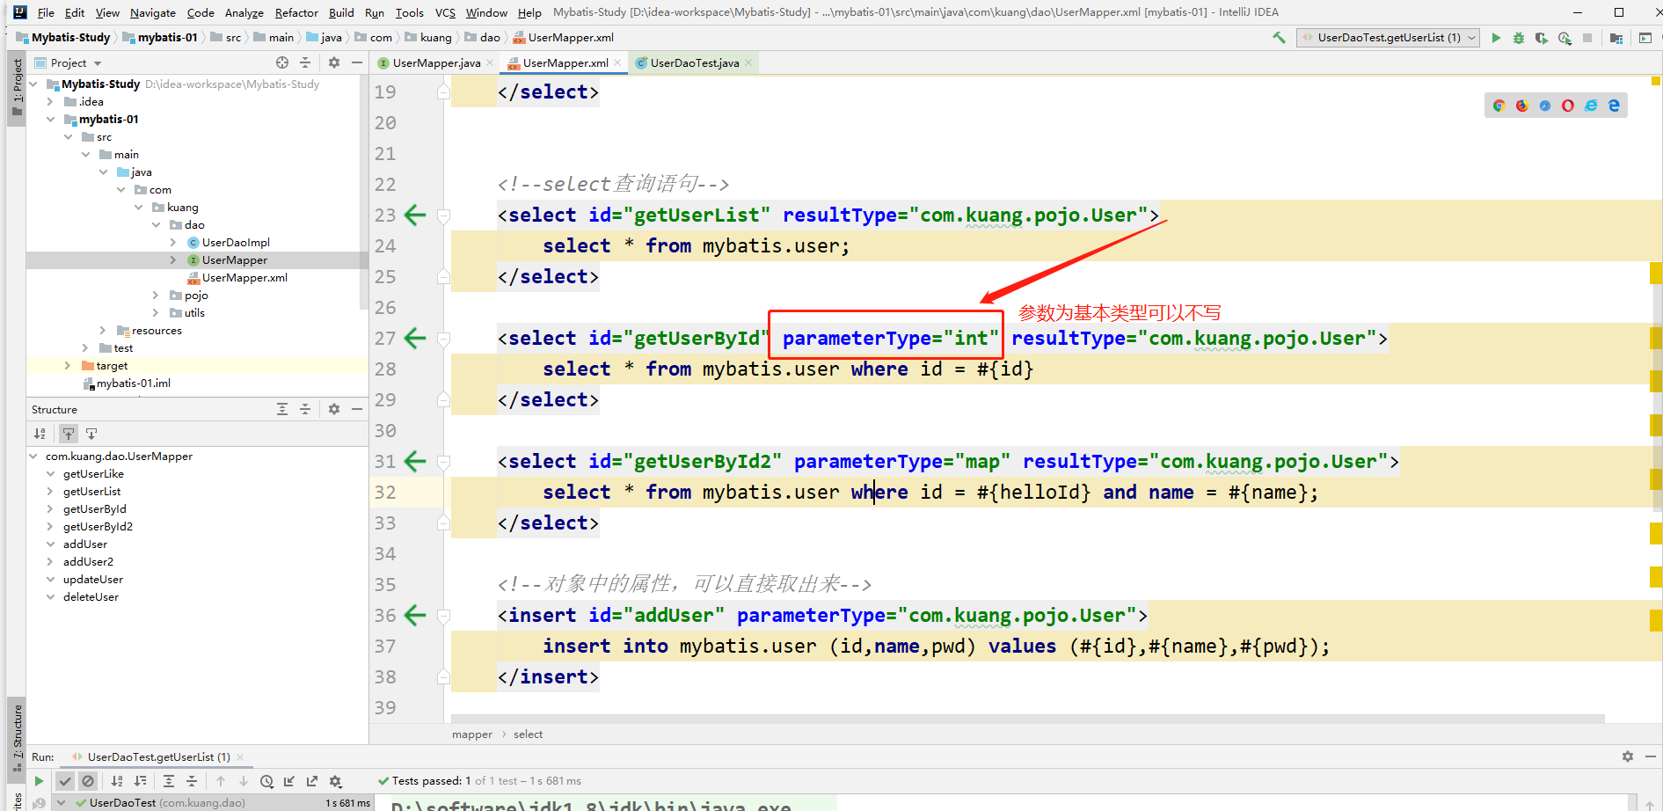Screen dimensions: 1663x811
Task: Open Project panel settings gear
Action: [334, 62]
